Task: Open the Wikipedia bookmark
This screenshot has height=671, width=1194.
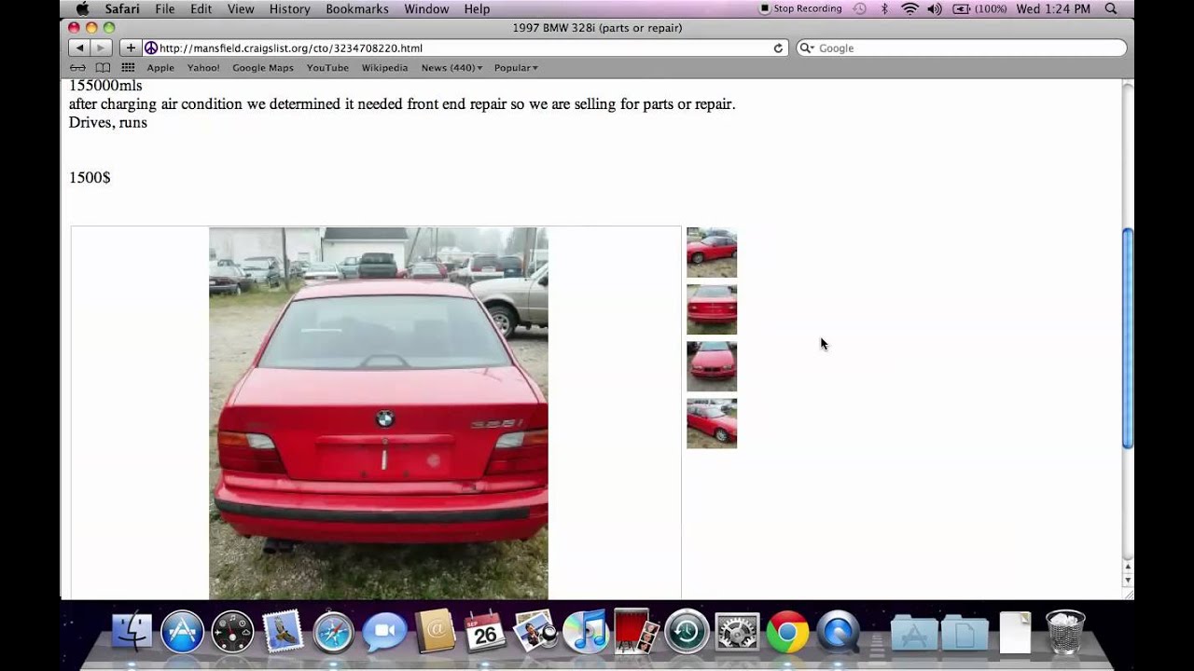Action: [384, 67]
